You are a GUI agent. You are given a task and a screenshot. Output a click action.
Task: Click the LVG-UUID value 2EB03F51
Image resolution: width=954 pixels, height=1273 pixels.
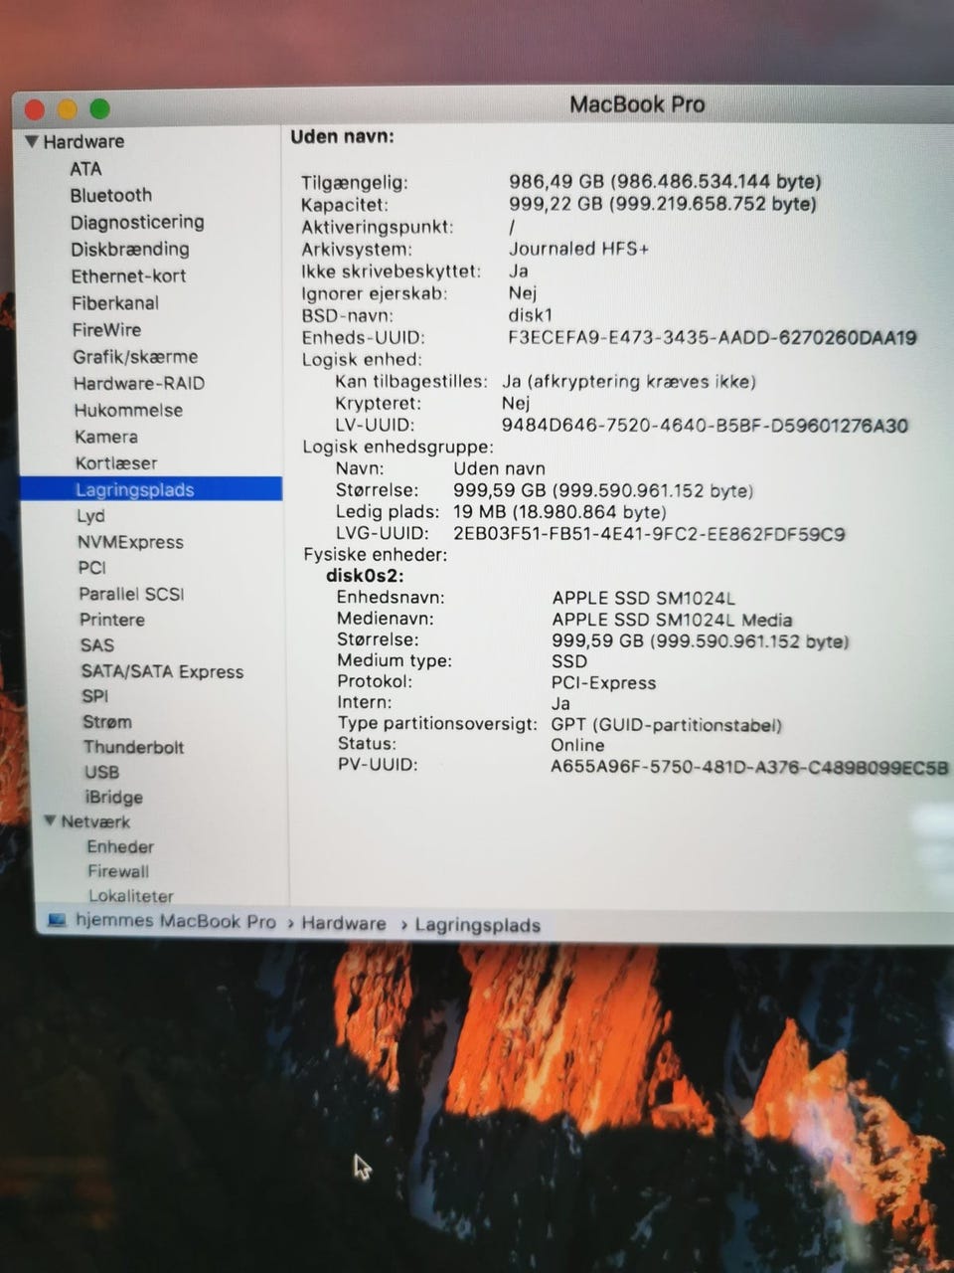[x=649, y=534]
